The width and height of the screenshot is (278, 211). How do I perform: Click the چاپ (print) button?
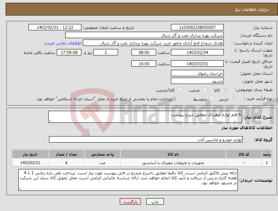click(155, 201)
